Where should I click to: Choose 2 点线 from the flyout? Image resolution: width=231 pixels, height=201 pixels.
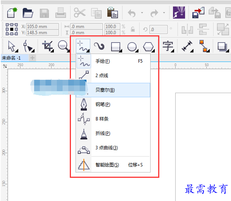[x=113, y=76]
